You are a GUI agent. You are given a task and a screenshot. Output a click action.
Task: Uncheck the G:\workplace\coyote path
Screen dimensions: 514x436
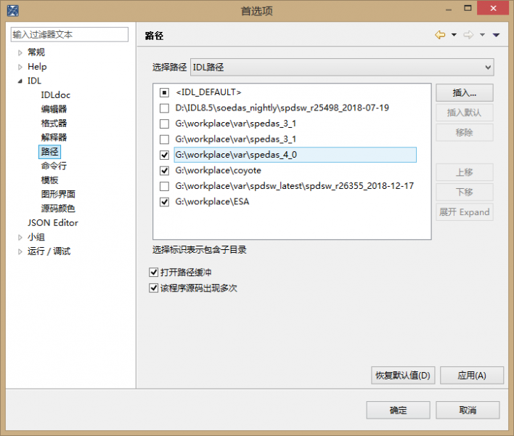(164, 171)
